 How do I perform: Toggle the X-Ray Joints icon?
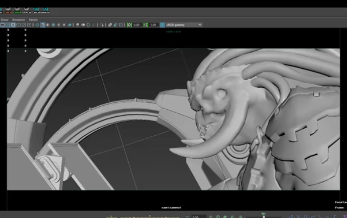click(121, 25)
